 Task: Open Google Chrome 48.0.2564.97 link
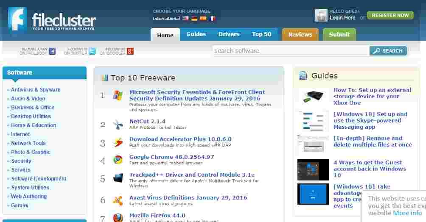click(172, 157)
